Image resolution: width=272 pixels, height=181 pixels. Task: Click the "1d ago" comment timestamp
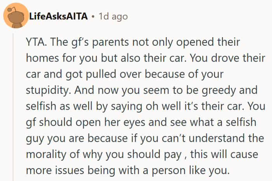pos(113,17)
